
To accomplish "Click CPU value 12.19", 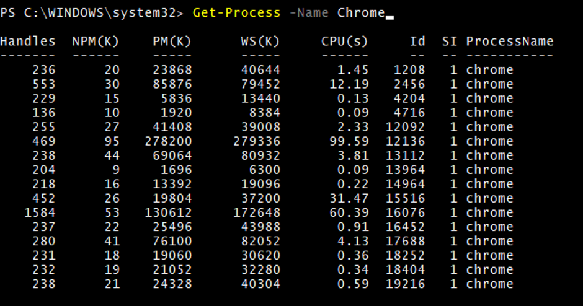I will [349, 84].
